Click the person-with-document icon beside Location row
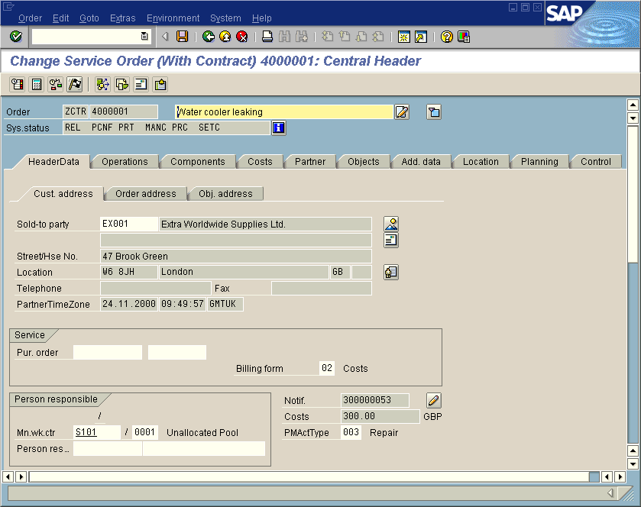This screenshot has width=641, height=507. coord(391,272)
